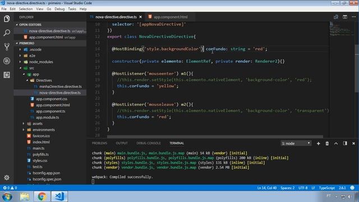Open File Explorer from the taskbar
The height and width of the screenshot is (202, 359).
click(x=25, y=196)
